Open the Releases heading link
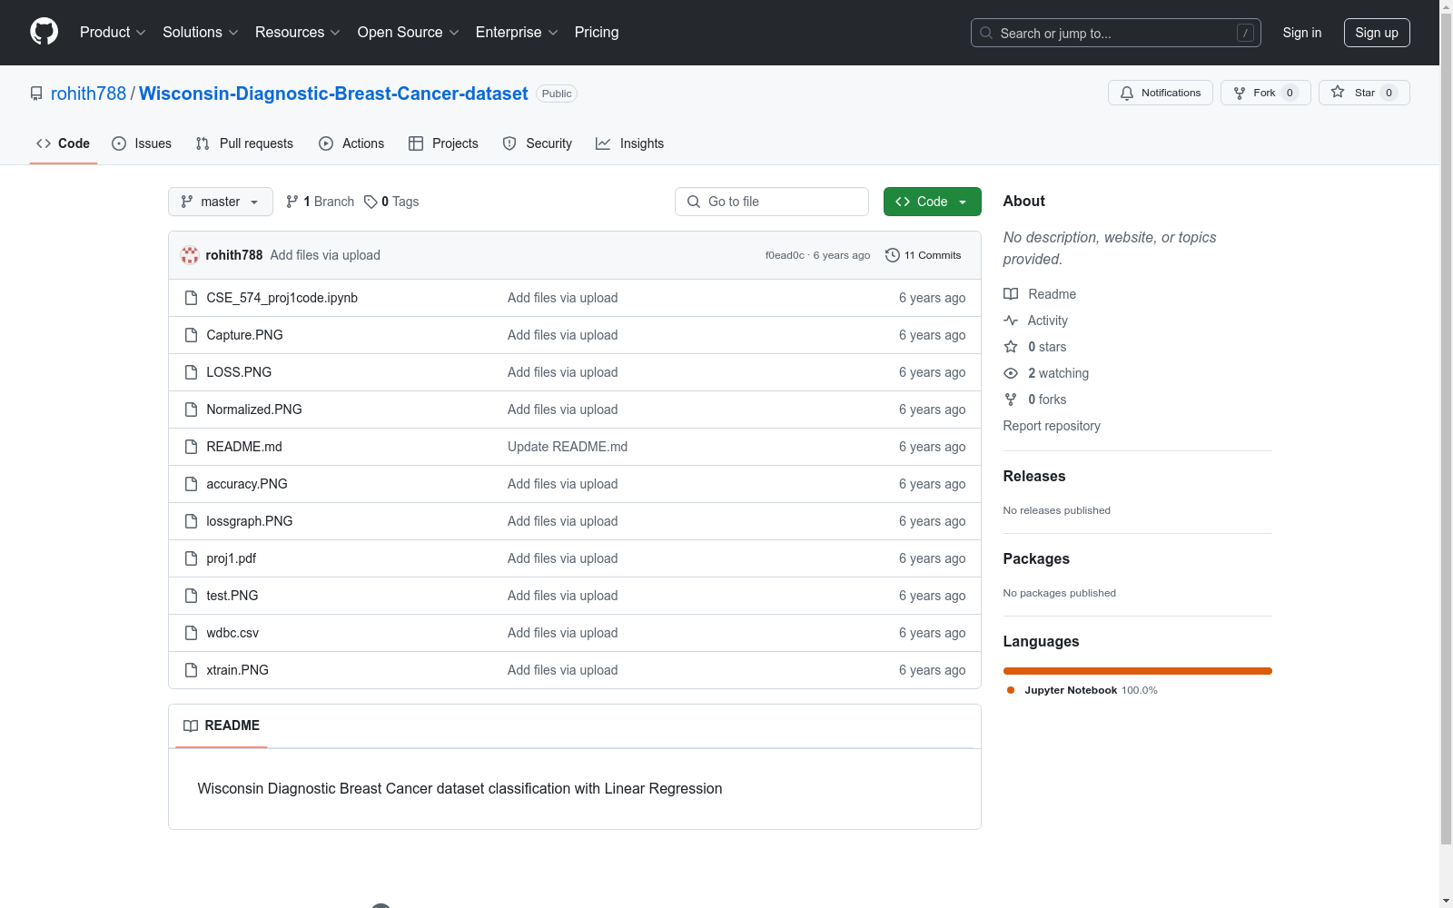Image resolution: width=1453 pixels, height=908 pixels. tap(1034, 476)
